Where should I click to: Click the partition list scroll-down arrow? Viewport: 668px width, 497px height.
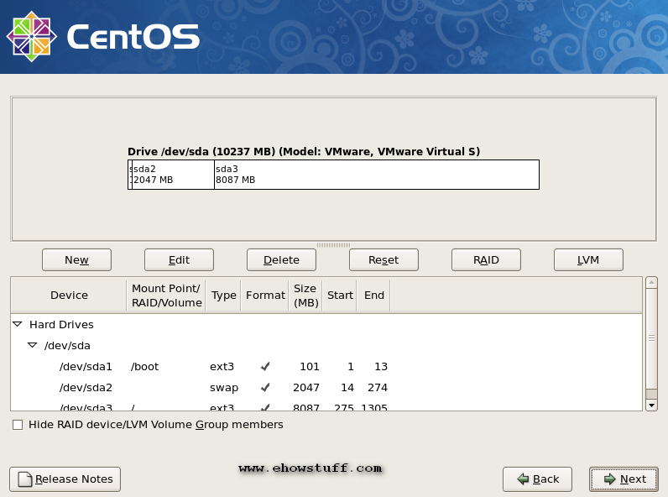651,405
